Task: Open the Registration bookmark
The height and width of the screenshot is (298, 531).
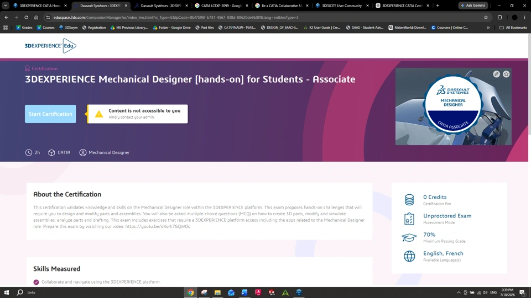Action: pos(94,28)
